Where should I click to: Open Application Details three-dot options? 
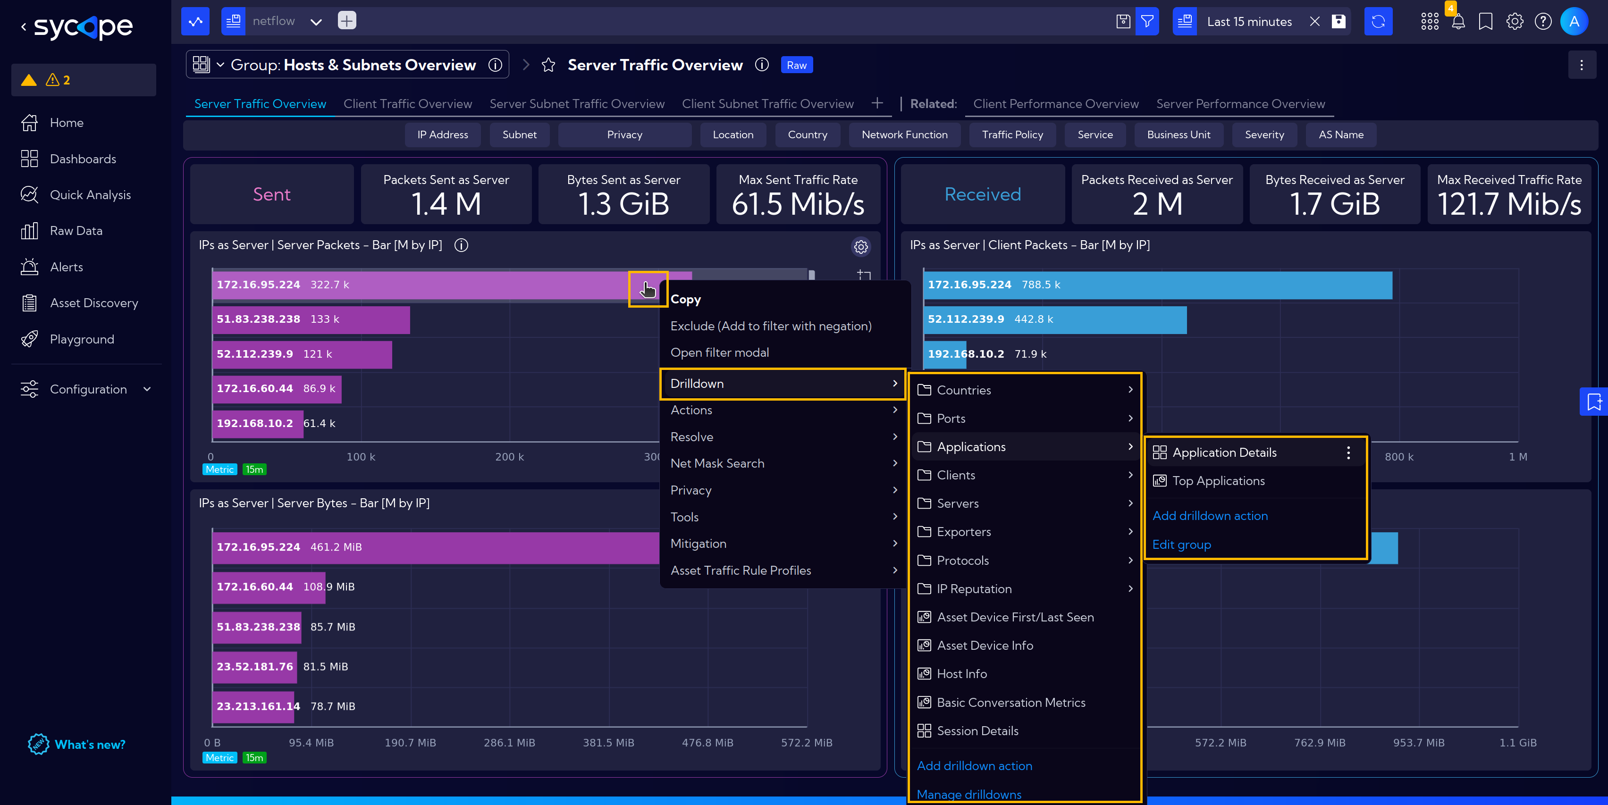(1348, 453)
